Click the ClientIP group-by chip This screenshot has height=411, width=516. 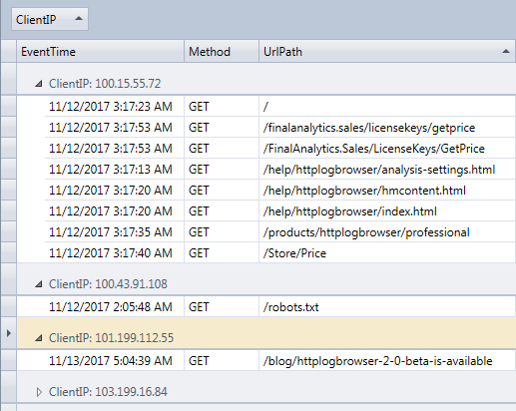click(x=50, y=19)
